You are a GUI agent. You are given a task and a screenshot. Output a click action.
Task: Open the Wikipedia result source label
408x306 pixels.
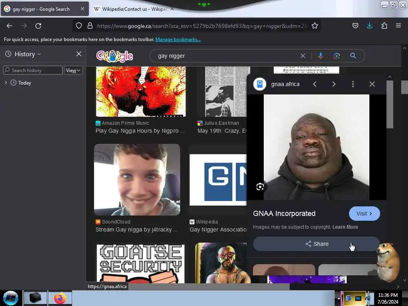tap(207, 222)
